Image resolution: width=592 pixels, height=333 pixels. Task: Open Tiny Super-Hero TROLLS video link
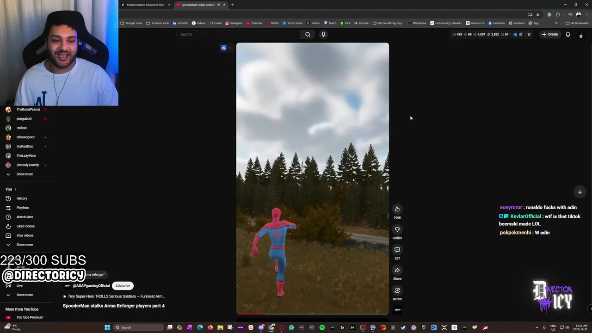point(114,296)
